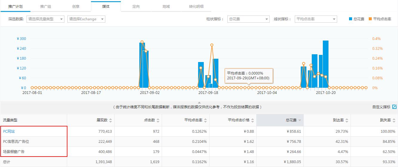Sort by 总花费 descending arrow
Viewport: 398px width, 167px height.
click(300, 120)
